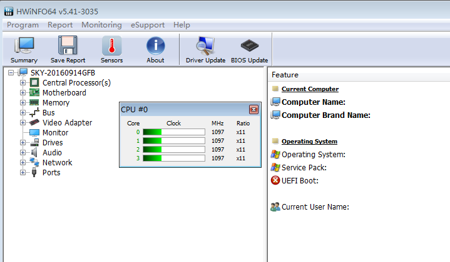Viewport: 450px width, 262px height.
Task: Expand the Memory node
Action: (x=23, y=102)
